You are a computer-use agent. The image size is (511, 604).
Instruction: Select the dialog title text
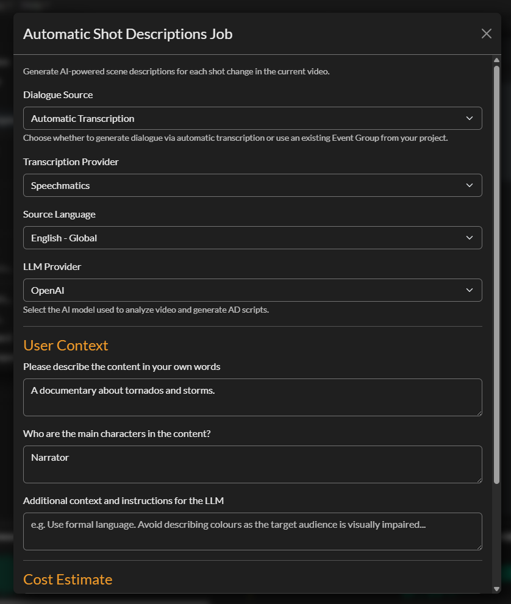pos(127,34)
